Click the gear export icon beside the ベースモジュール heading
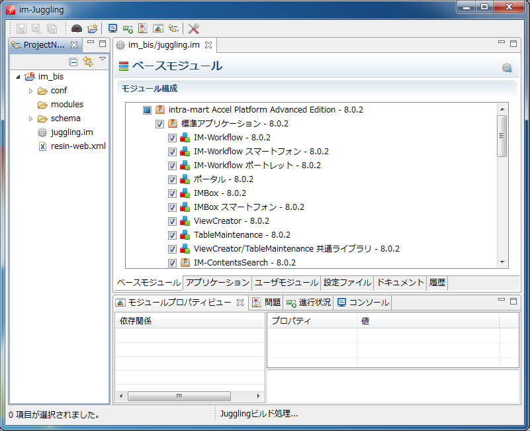 507,68
